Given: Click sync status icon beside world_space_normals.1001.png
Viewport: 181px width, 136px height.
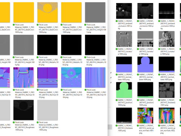Looking at the screenshot, I should [138, 125].
